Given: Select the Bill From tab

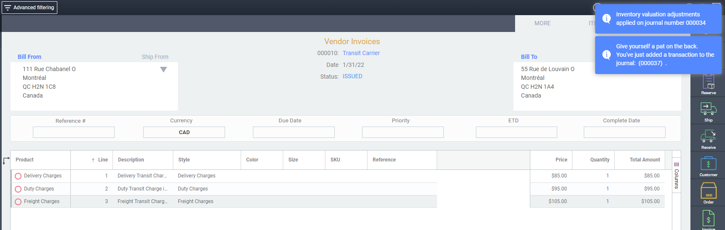Looking at the screenshot, I should [30, 57].
